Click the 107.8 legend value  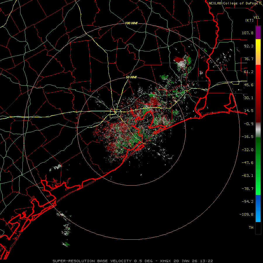[248, 33]
